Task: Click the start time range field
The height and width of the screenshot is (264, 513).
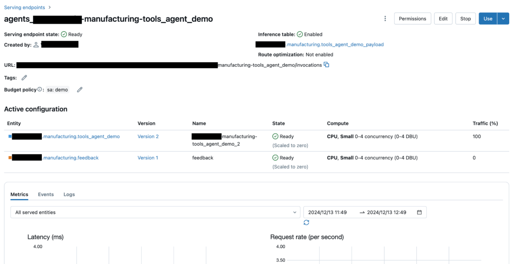Action: [327, 212]
